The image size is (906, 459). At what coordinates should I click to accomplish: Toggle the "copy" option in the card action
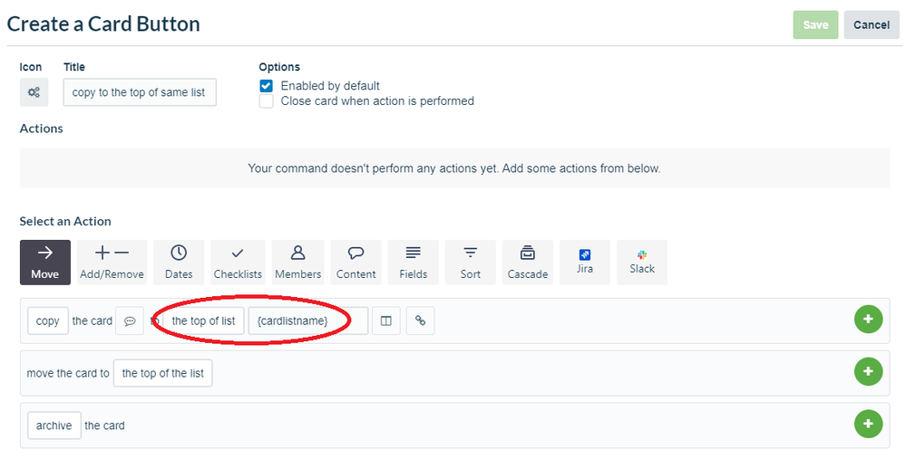click(48, 320)
